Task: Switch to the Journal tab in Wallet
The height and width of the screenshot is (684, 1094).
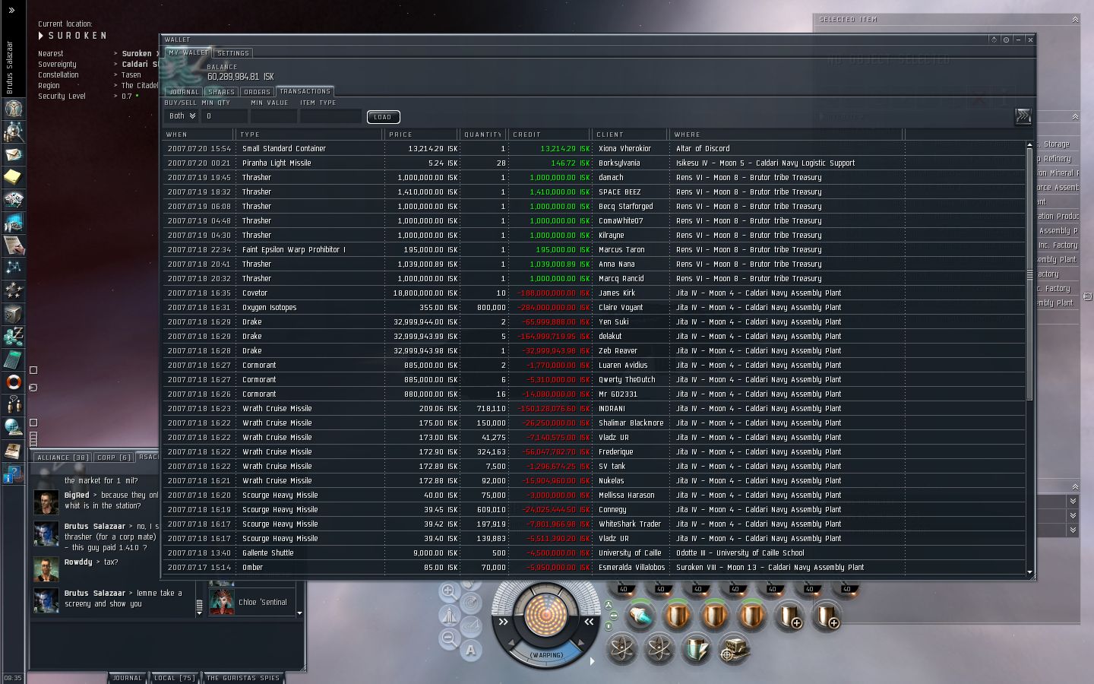Action: click(184, 92)
